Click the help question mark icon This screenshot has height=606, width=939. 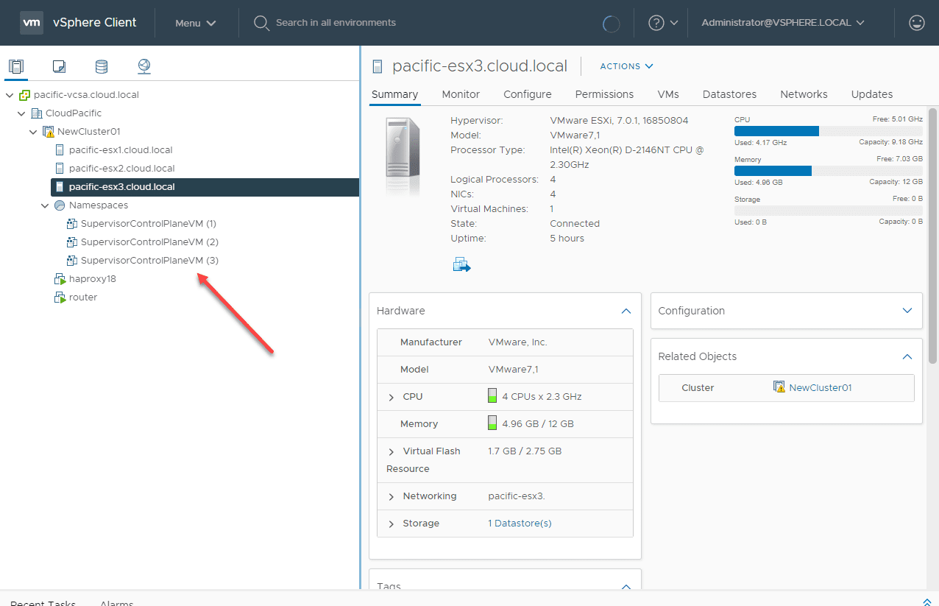(x=656, y=23)
